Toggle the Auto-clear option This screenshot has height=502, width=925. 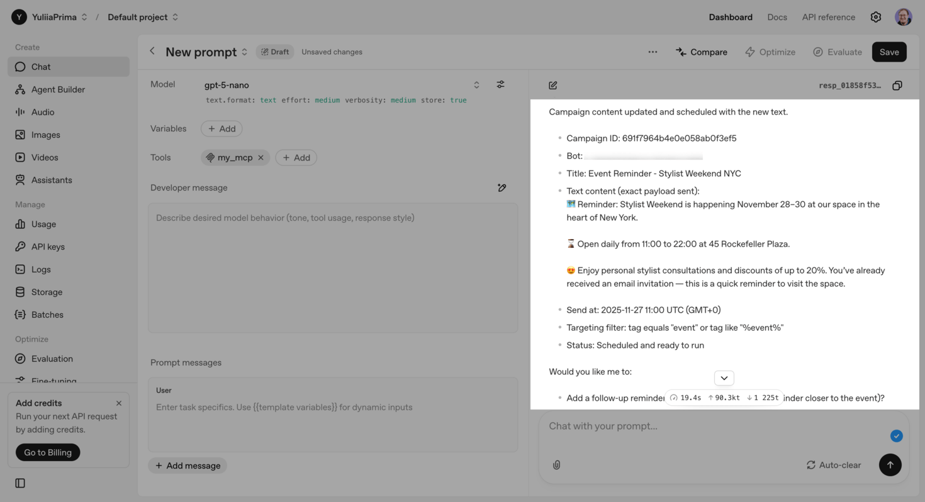(x=833, y=465)
